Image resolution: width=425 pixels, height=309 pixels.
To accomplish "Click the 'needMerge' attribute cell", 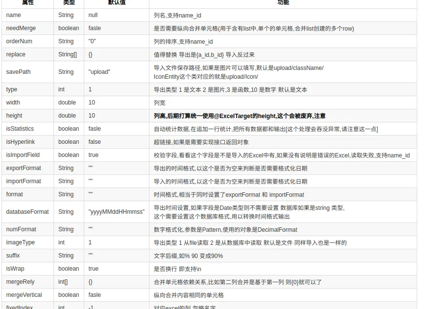I will (x=28, y=28).
